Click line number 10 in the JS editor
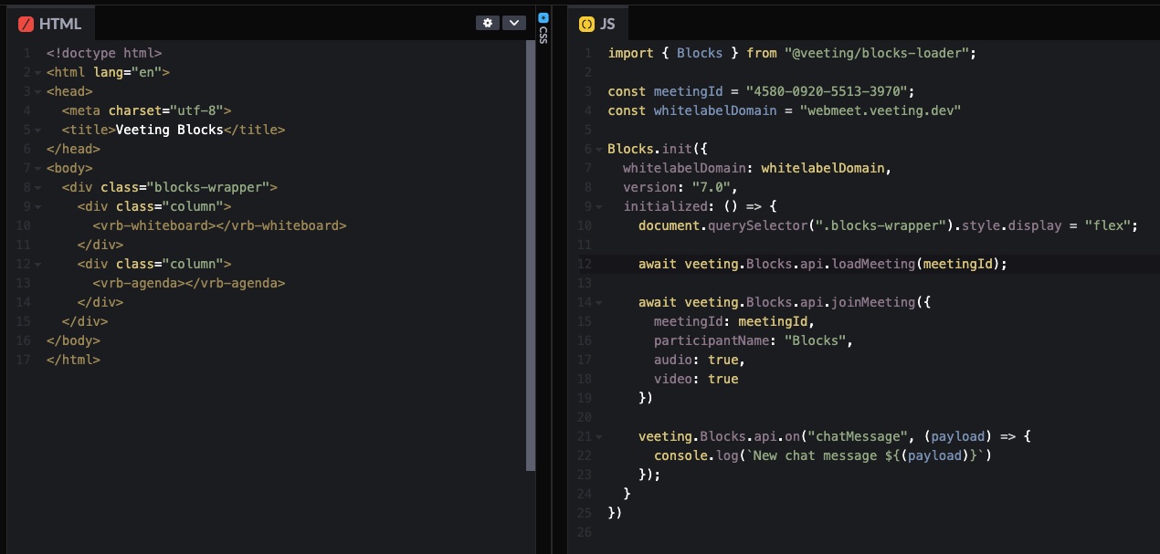Viewport: 1160px width, 554px height. click(x=584, y=225)
